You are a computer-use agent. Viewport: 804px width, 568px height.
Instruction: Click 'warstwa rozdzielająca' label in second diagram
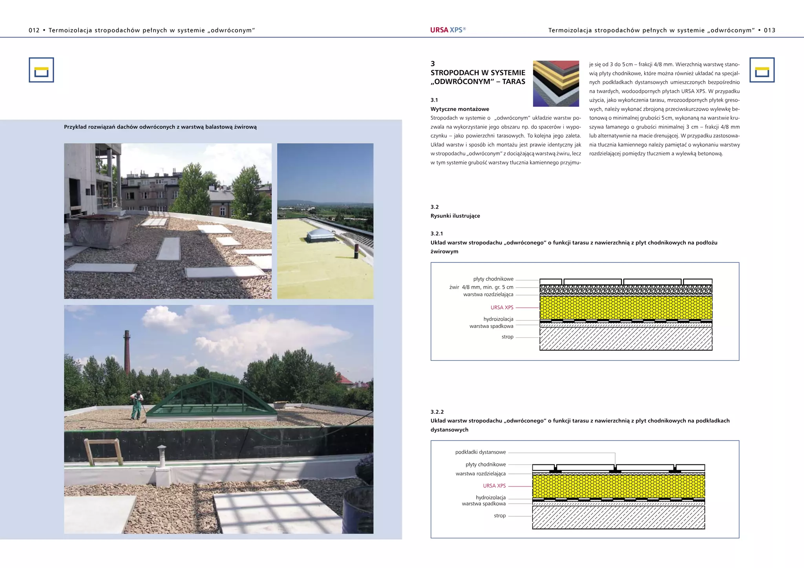[x=481, y=474]
